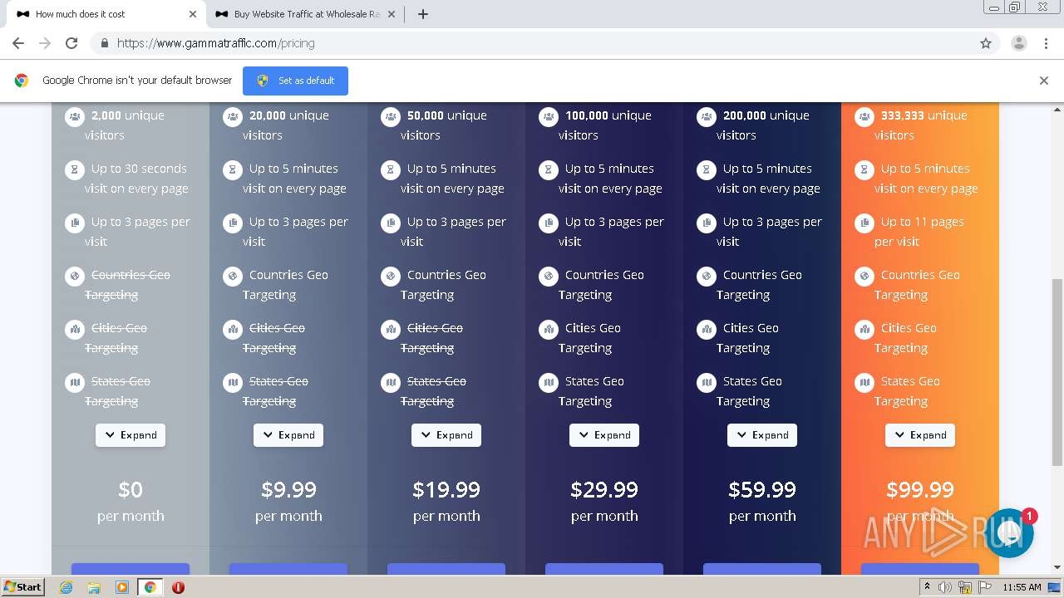
Task: Click the visitors icon beside 333,333 unique visitors
Action: click(864, 116)
